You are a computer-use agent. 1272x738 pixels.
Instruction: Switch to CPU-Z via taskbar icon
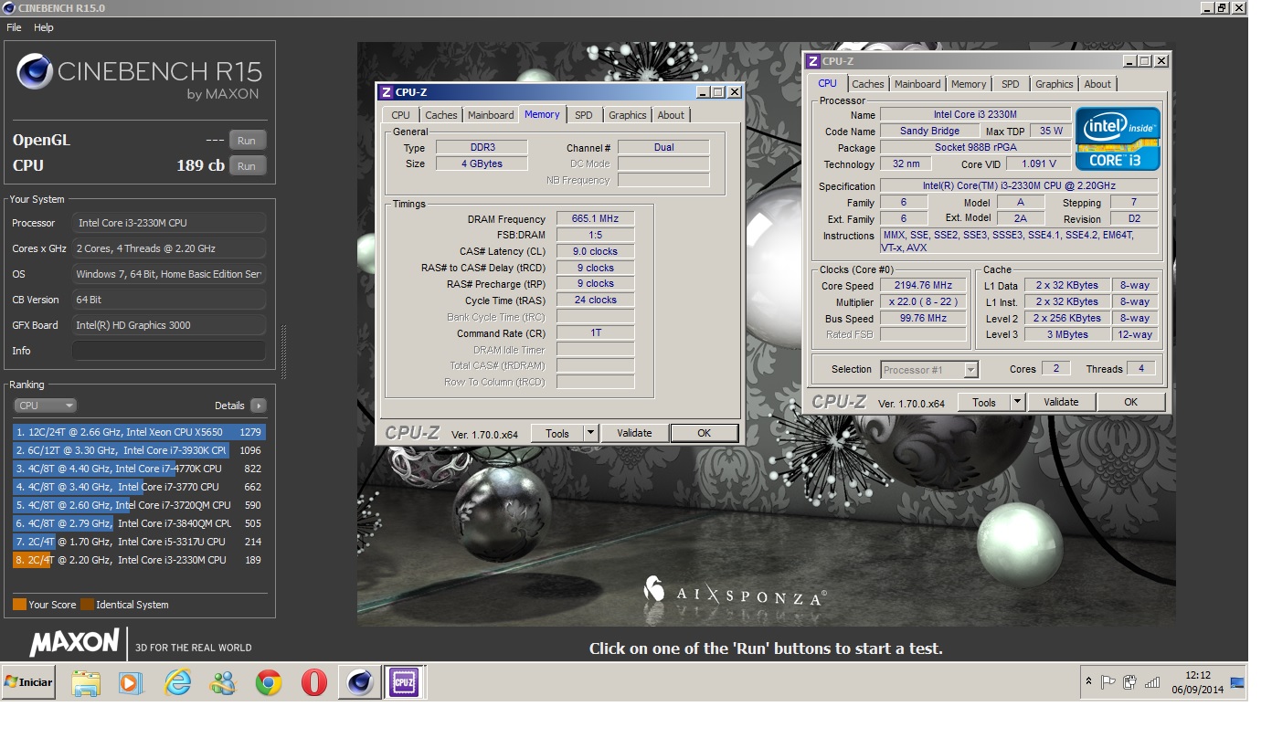pyautogui.click(x=404, y=682)
